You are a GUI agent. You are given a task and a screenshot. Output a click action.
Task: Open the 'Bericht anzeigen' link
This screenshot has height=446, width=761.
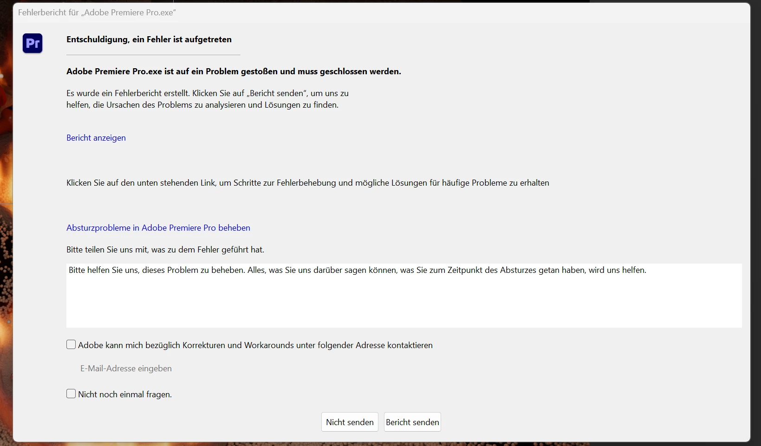click(96, 138)
